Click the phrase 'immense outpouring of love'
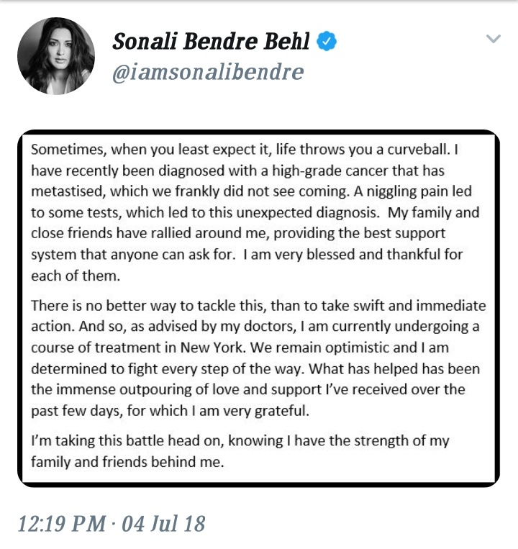This screenshot has width=518, height=549. tap(135, 389)
